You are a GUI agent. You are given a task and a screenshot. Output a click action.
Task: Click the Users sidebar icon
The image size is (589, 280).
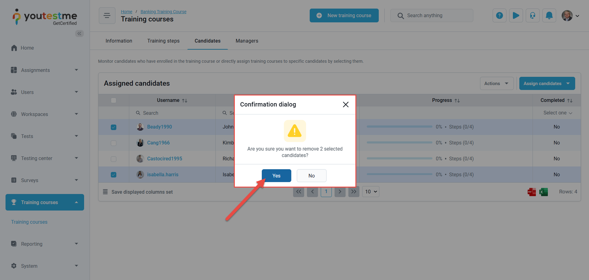click(x=14, y=92)
